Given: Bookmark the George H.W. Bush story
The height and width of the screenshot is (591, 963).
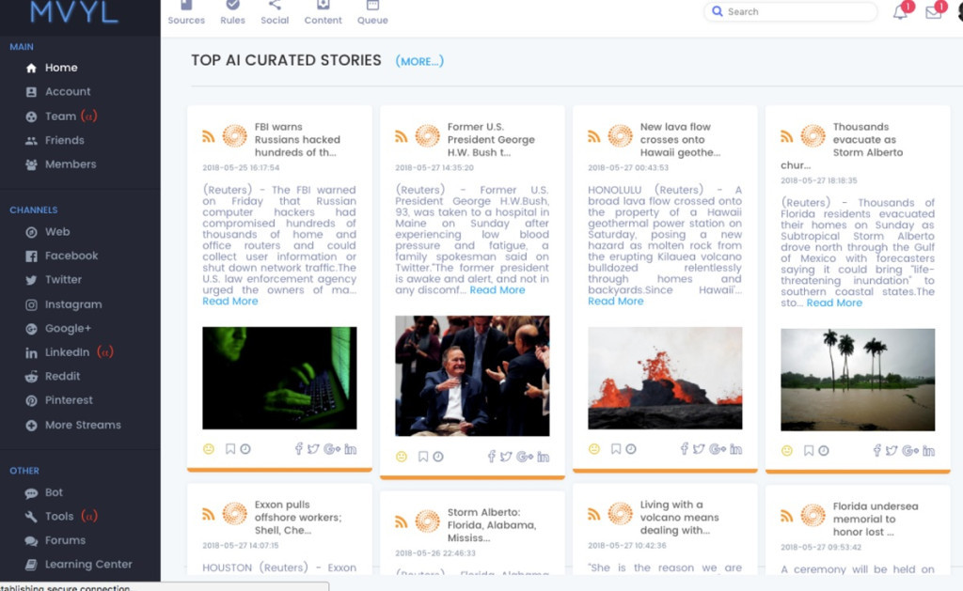Looking at the screenshot, I should point(423,457).
